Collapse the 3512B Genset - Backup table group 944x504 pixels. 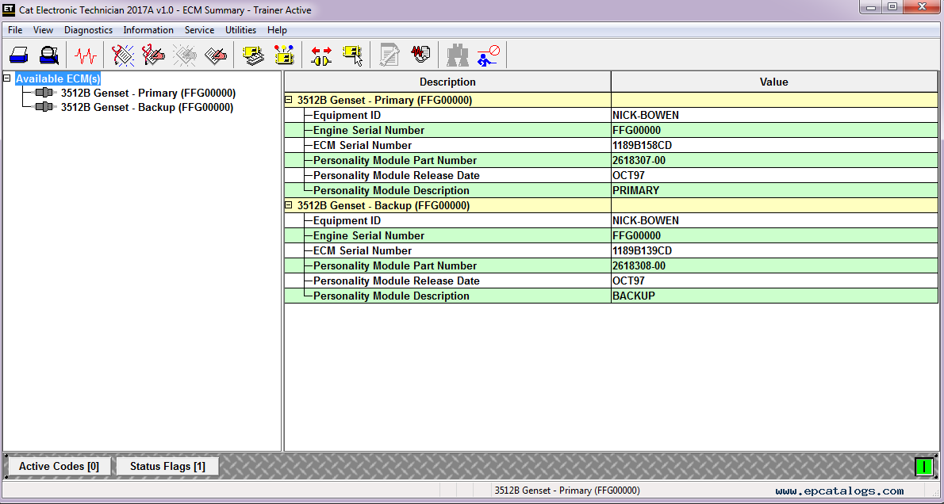pyautogui.click(x=289, y=206)
